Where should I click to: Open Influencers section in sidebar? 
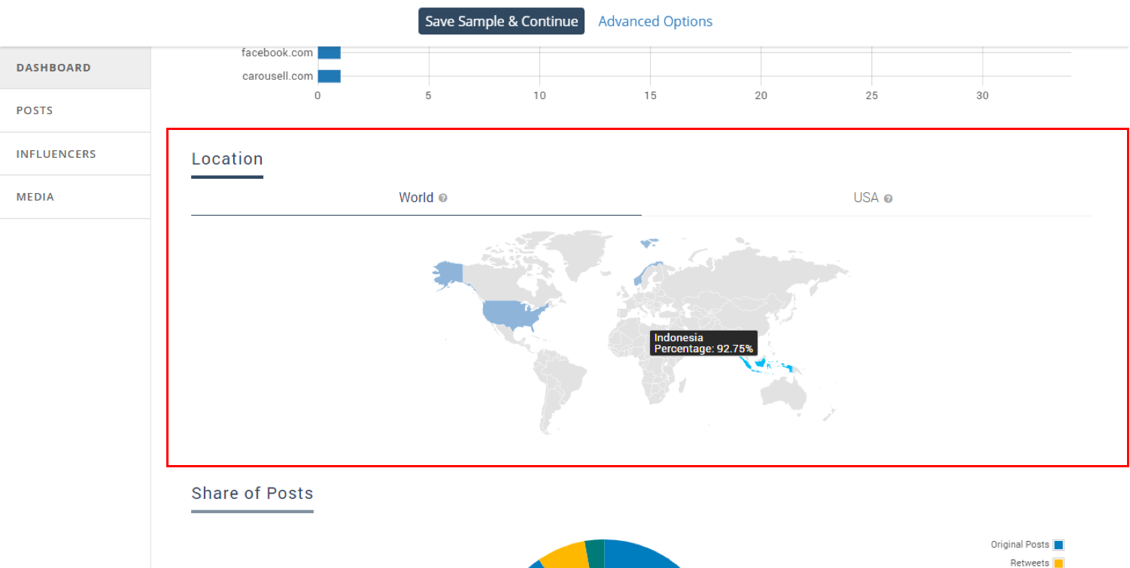(x=75, y=154)
